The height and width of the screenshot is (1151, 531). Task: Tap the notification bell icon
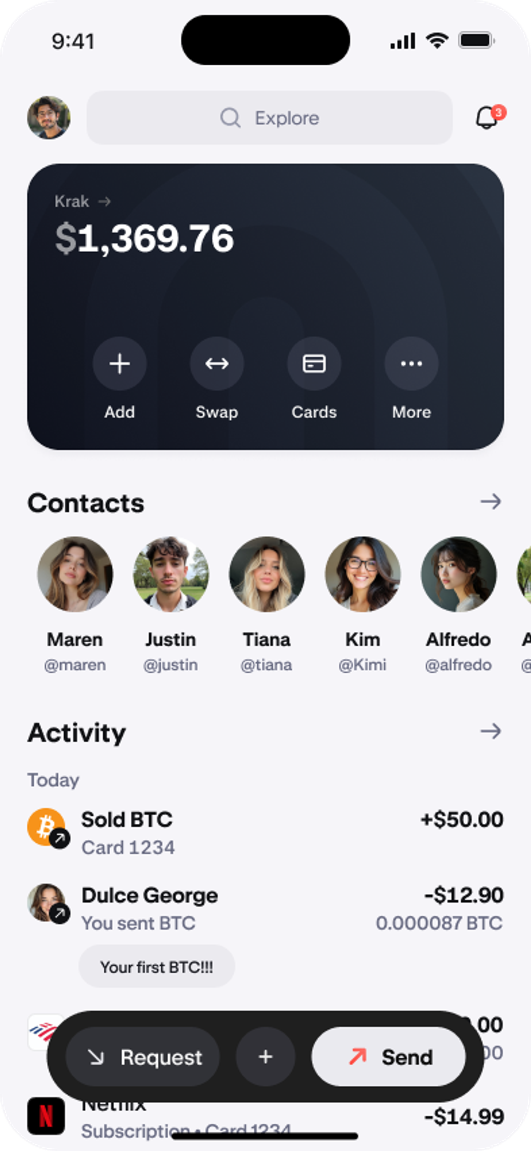(x=486, y=118)
